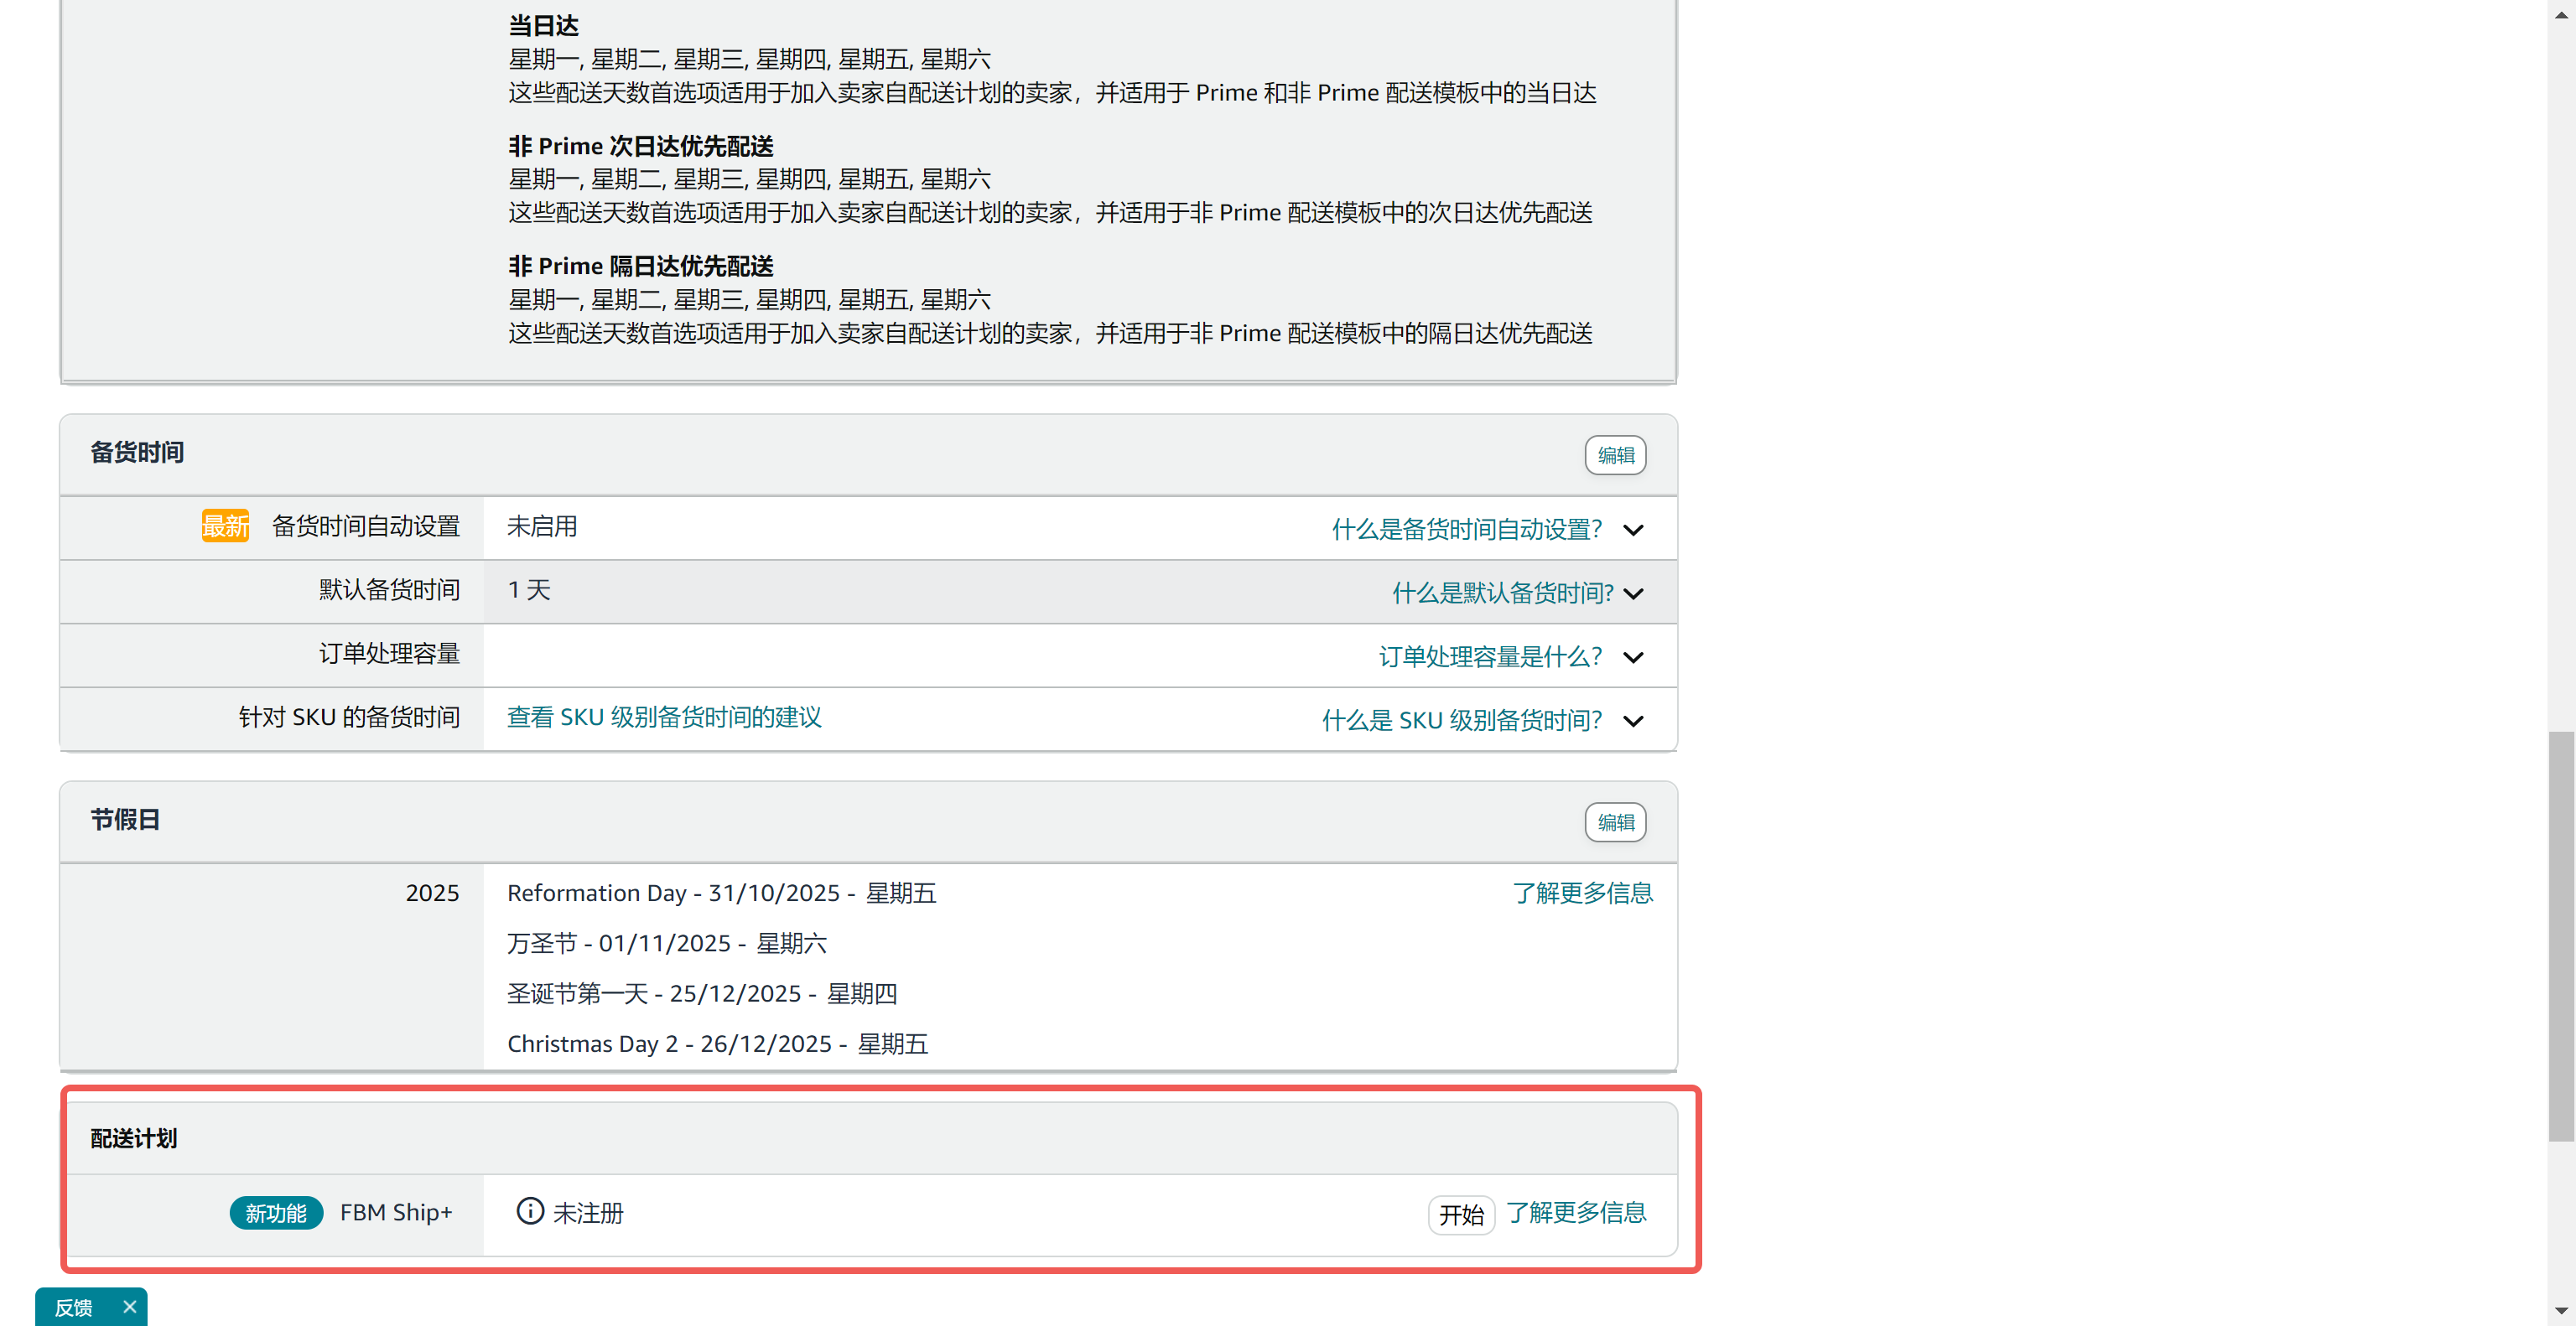Click 订单处理容量是什么 help link
Image resolution: width=2576 pixels, height=1326 pixels.
[x=1490, y=657]
